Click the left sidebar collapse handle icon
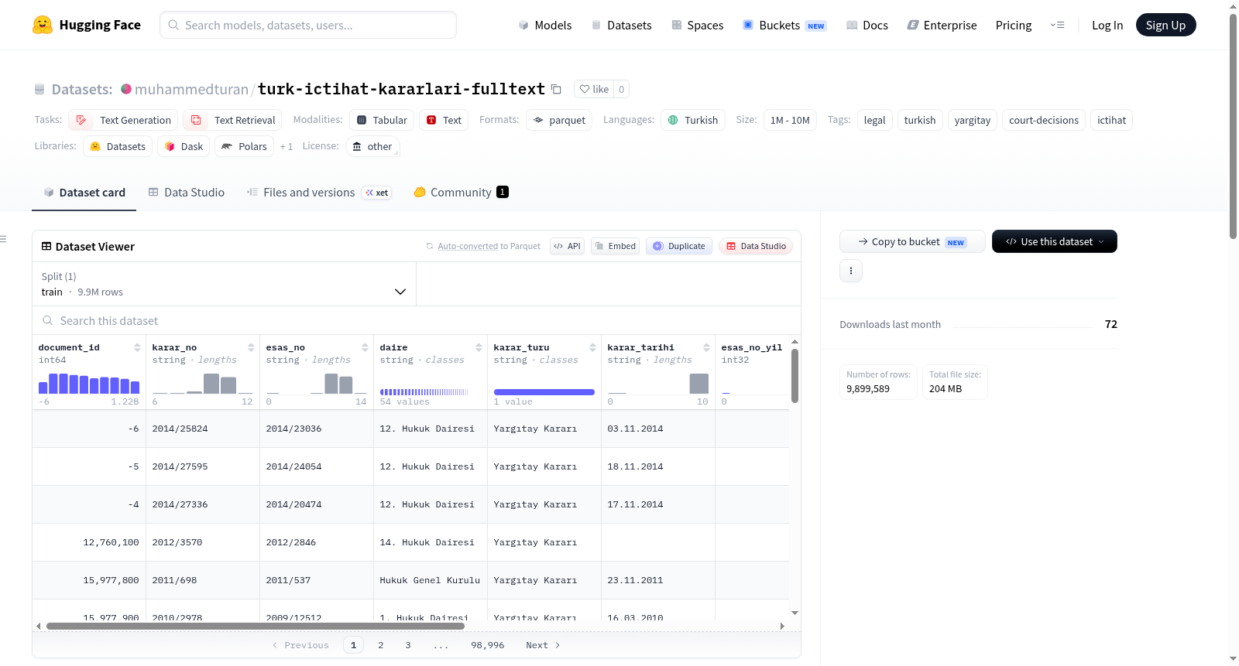The image size is (1239, 666). click(x=3, y=240)
